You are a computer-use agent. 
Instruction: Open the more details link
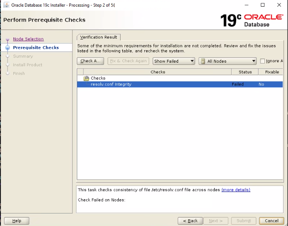click(236, 190)
